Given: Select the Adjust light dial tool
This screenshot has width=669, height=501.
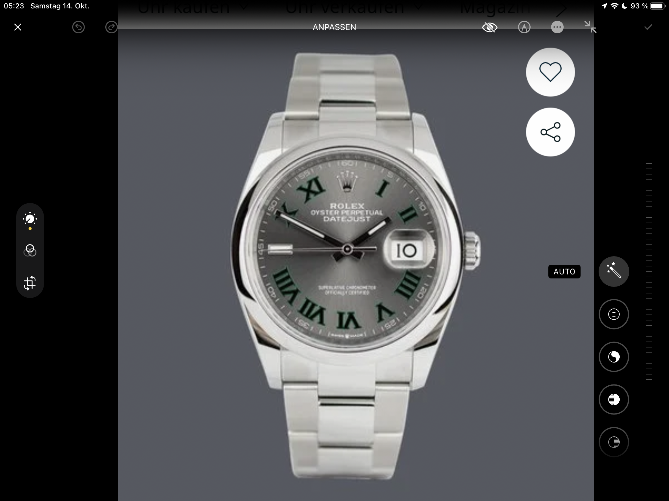Looking at the screenshot, I should [x=30, y=219].
